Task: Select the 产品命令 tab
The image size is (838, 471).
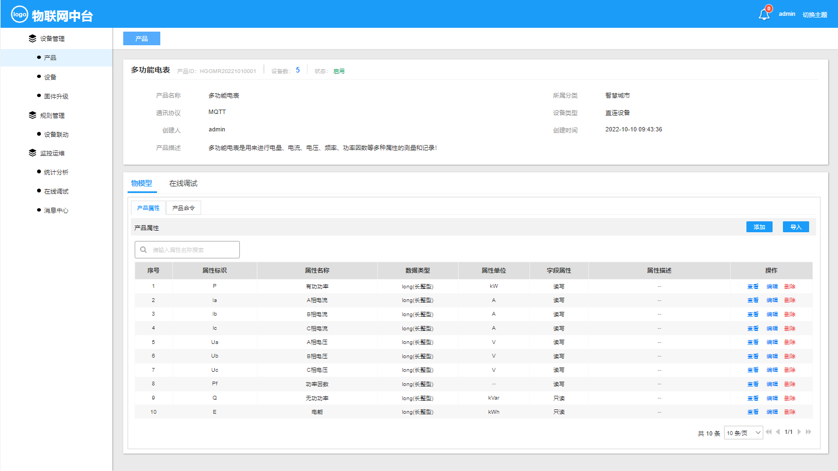Action: pyautogui.click(x=183, y=208)
